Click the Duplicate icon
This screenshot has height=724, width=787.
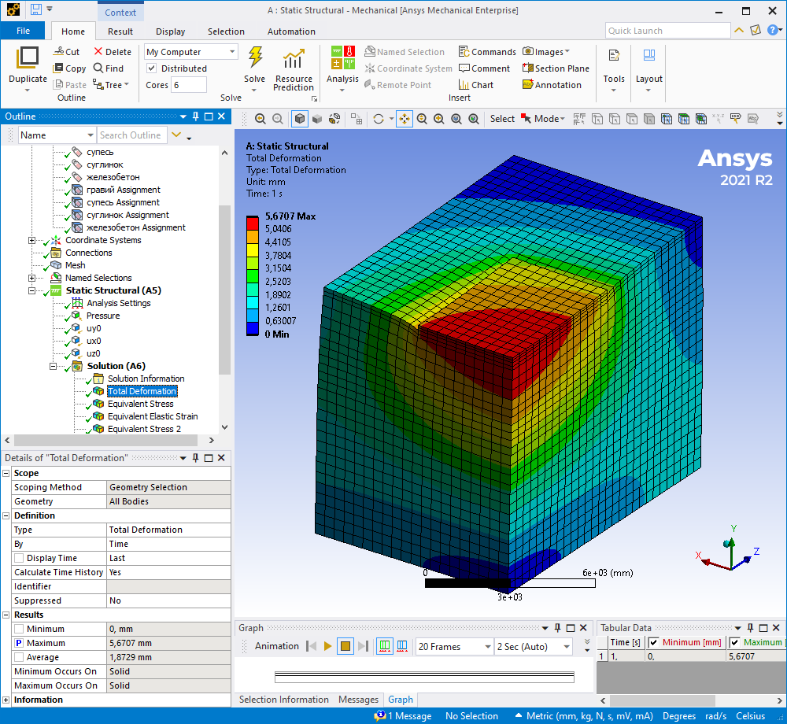coord(28,57)
